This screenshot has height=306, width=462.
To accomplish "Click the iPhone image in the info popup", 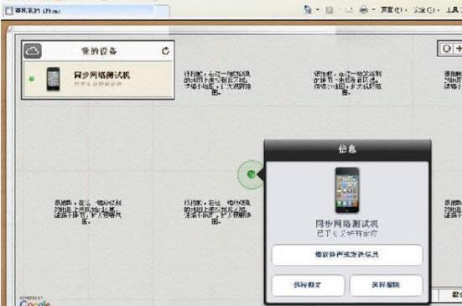I will pos(347,190).
